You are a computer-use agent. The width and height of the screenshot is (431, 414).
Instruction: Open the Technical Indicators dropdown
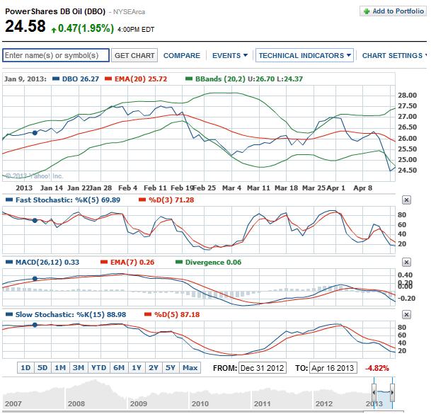click(304, 55)
